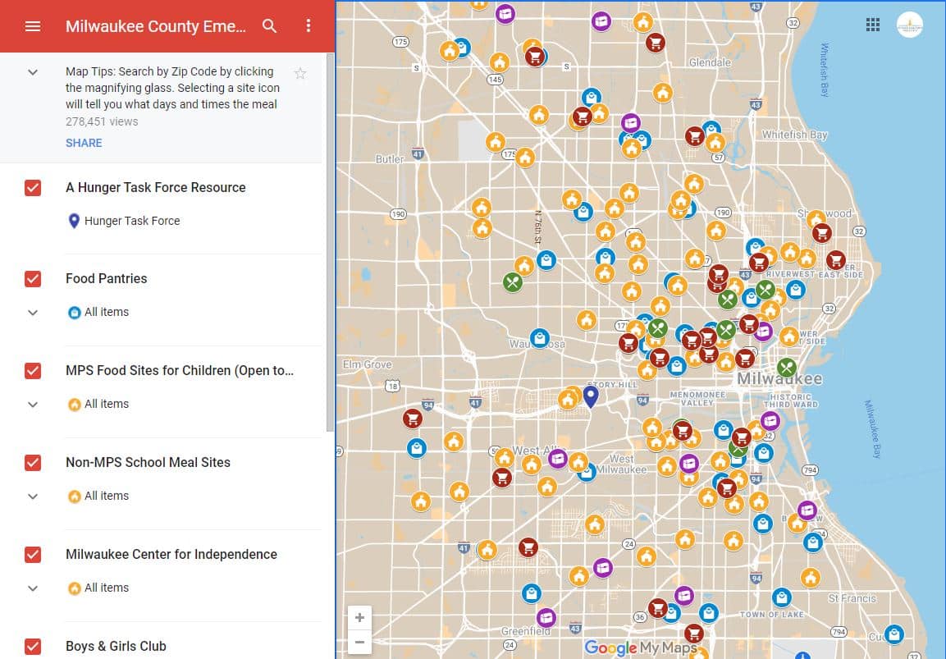Screen dimensions: 946x659
Task: Select green fork-knife marker beside the Milwaukee label
Action: tap(786, 367)
